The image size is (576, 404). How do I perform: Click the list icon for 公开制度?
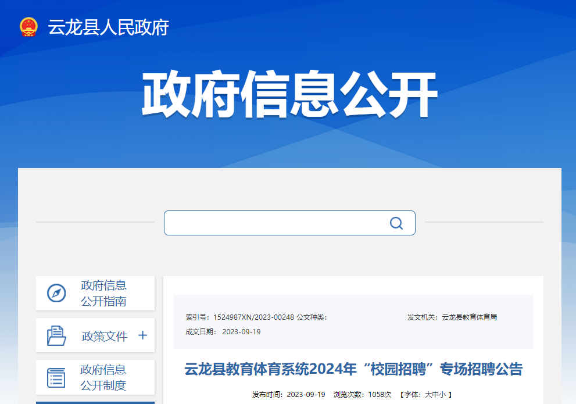[56, 378]
